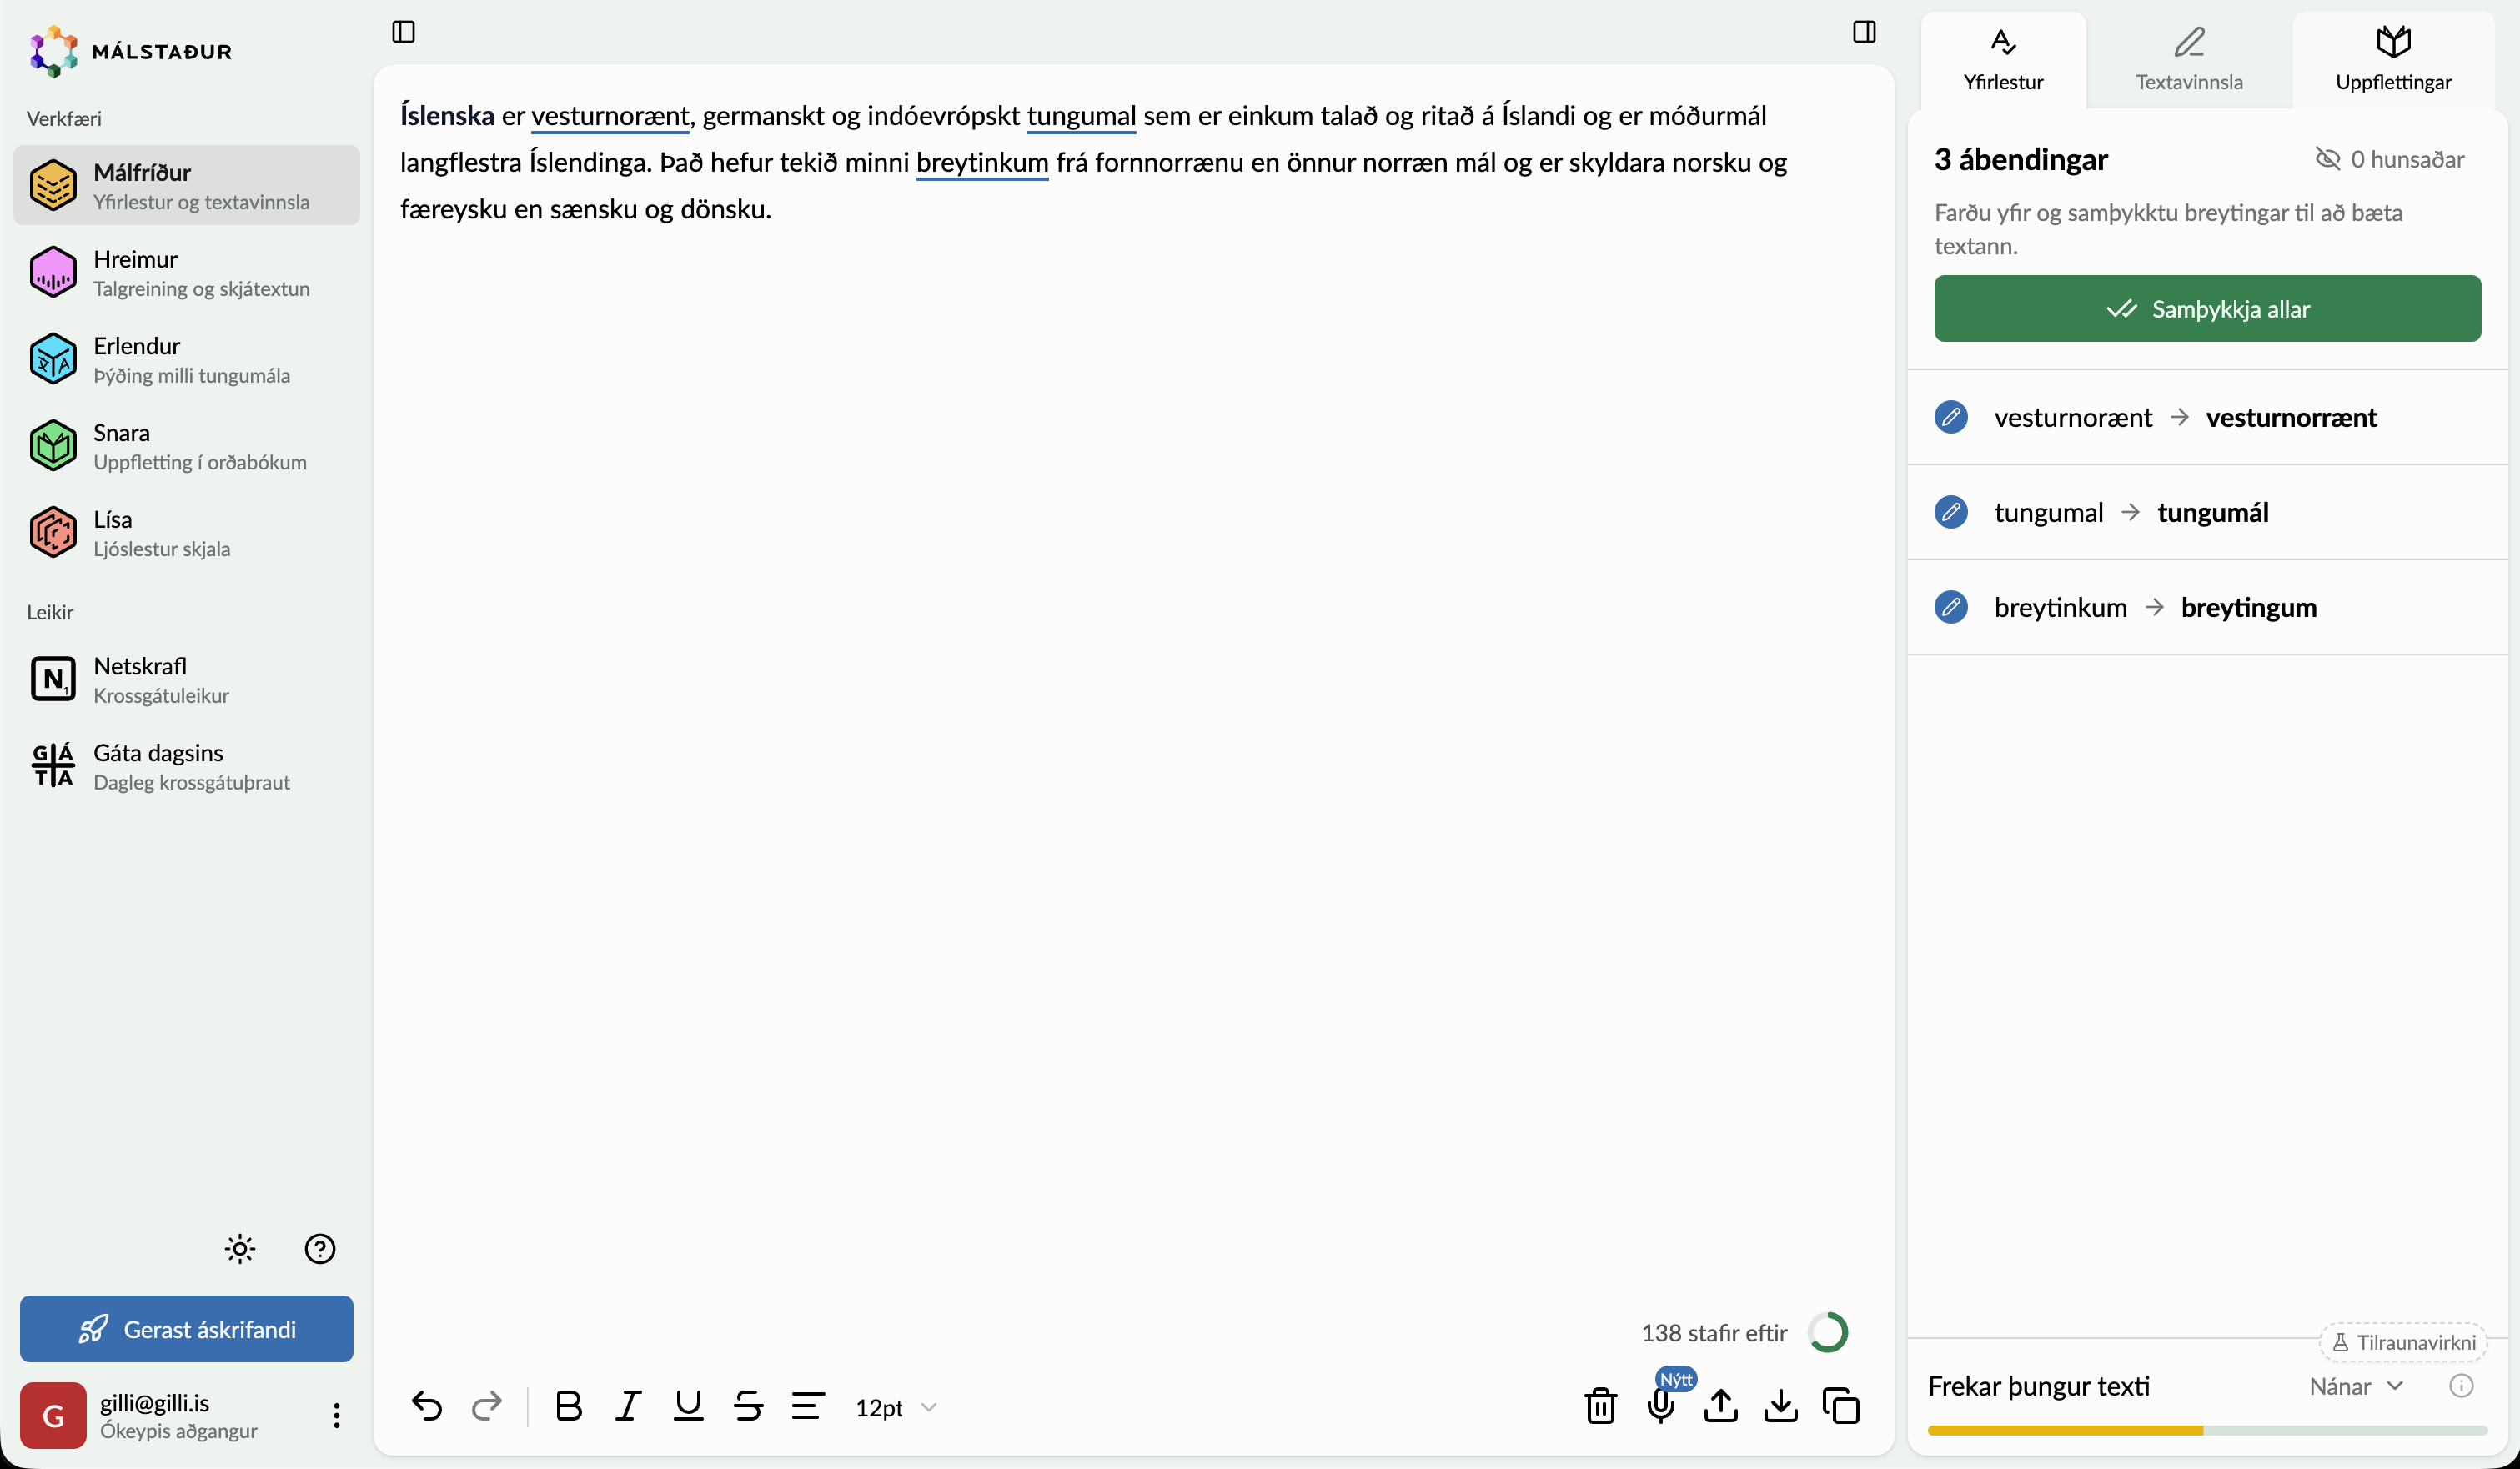Accept the vesturnorrænt correction suggestion
Screen dimensions: 2520x1469
(x=2207, y=417)
